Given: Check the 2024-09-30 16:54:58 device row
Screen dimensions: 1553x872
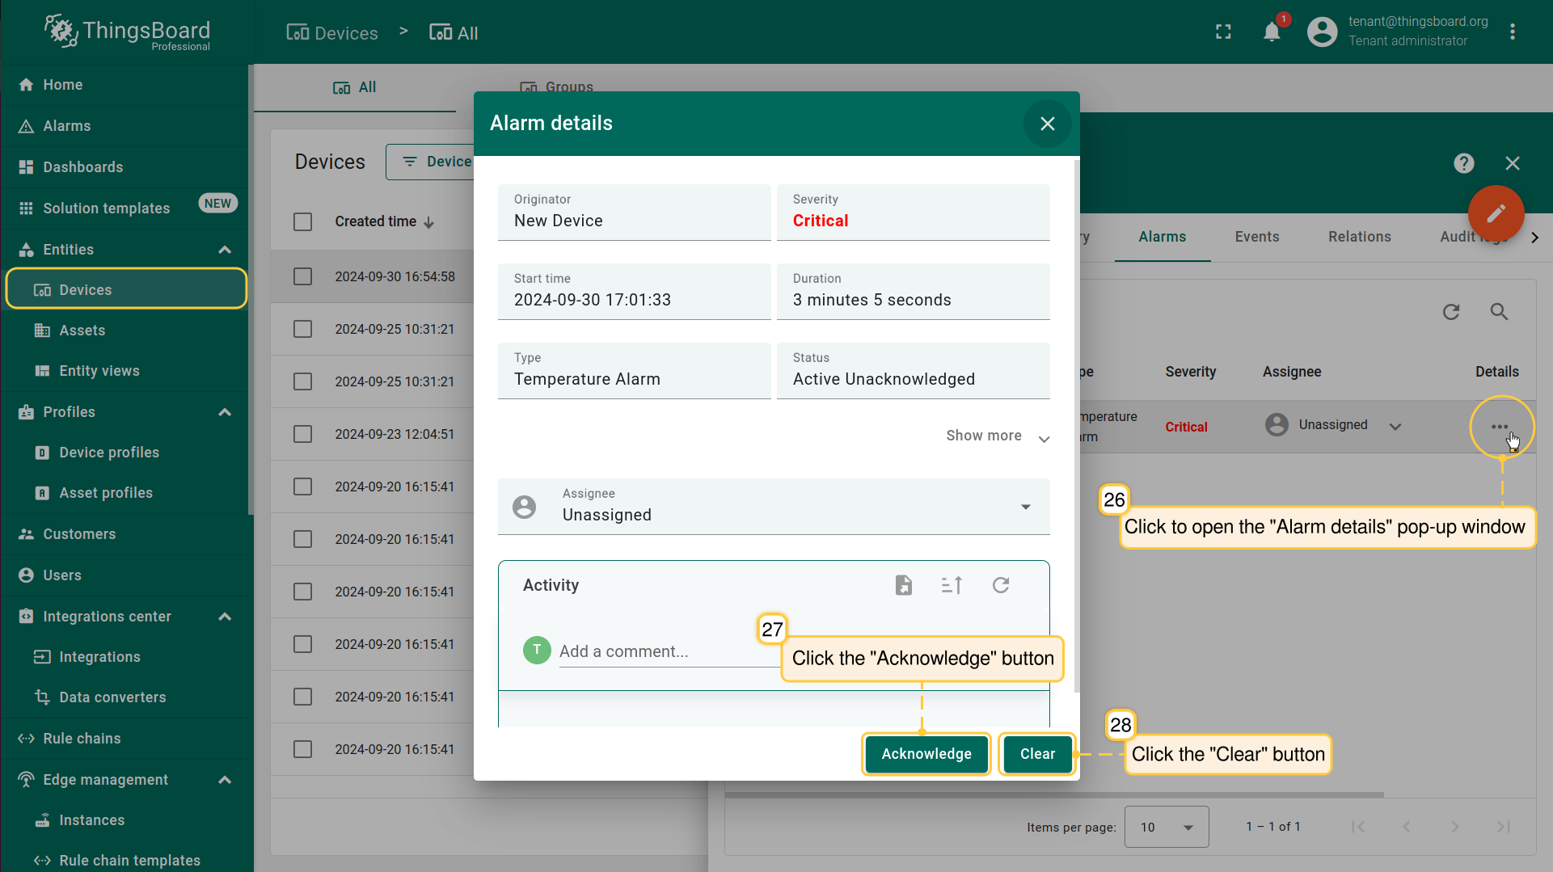Looking at the screenshot, I should [303, 276].
